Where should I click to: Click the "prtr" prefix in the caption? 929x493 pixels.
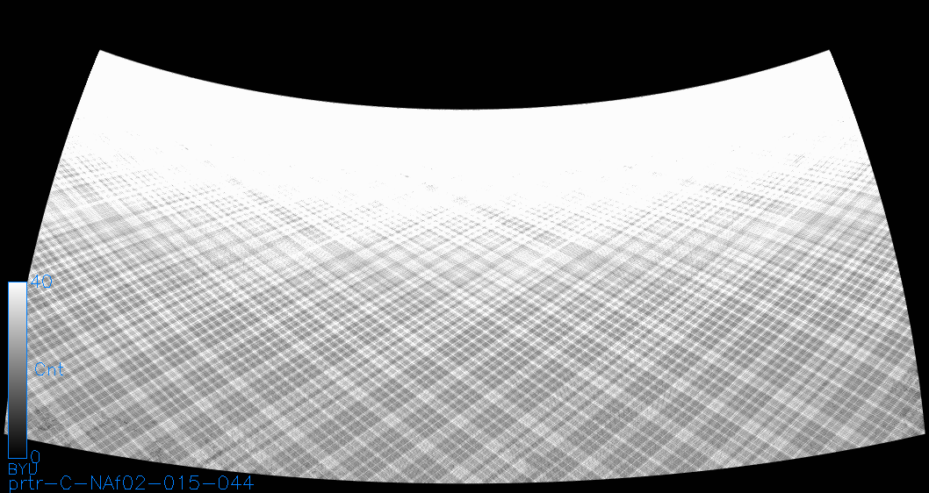coord(28,483)
